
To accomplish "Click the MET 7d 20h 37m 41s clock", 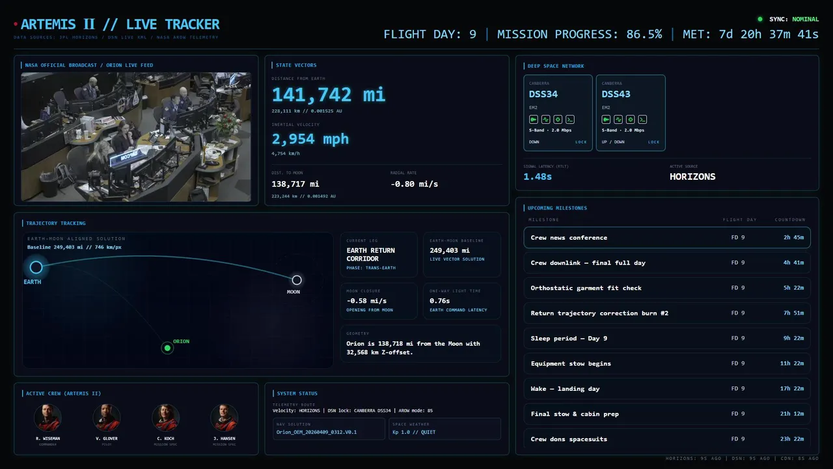I will coord(750,35).
